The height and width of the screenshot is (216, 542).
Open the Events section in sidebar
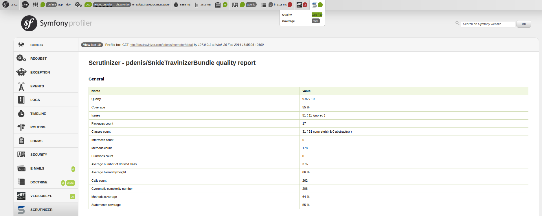tap(46, 86)
